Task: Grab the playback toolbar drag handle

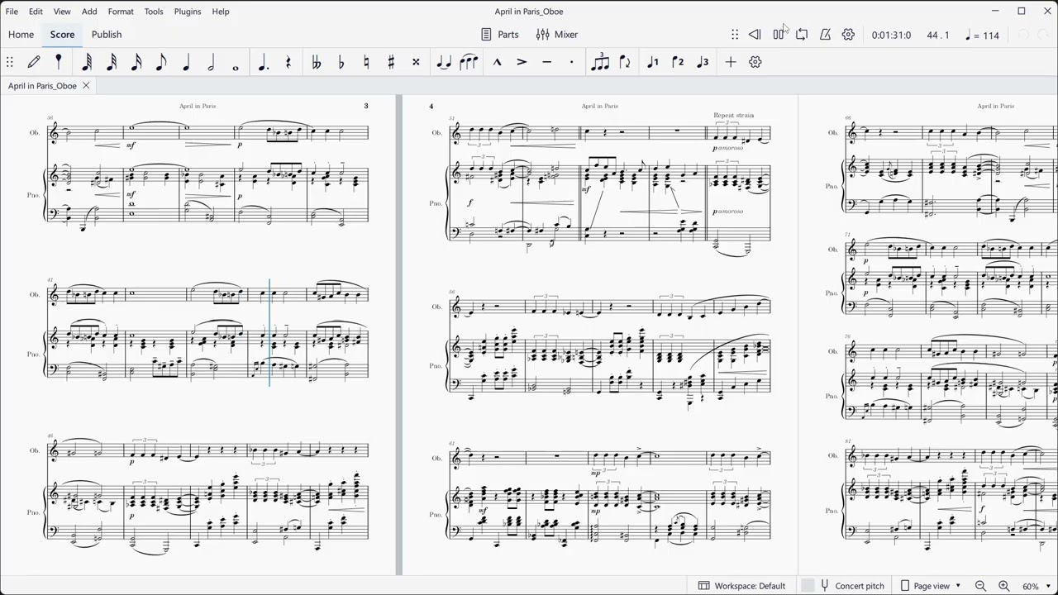Action: [735, 35]
